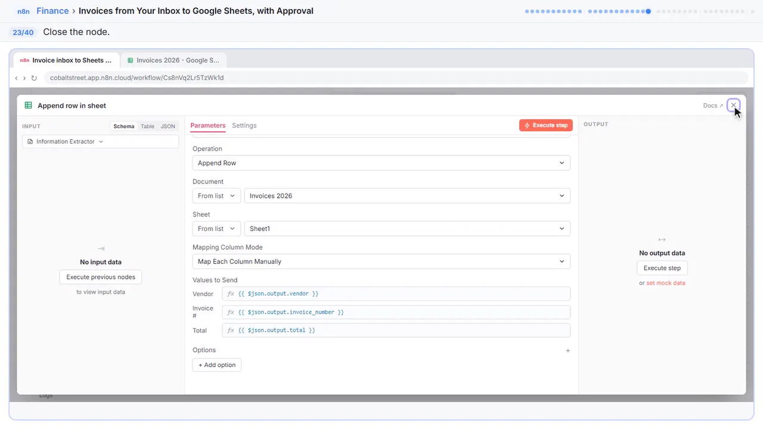This screenshot has width=763, height=429.
Task: Open Mapping Column Mode dropdown
Action: point(381,262)
